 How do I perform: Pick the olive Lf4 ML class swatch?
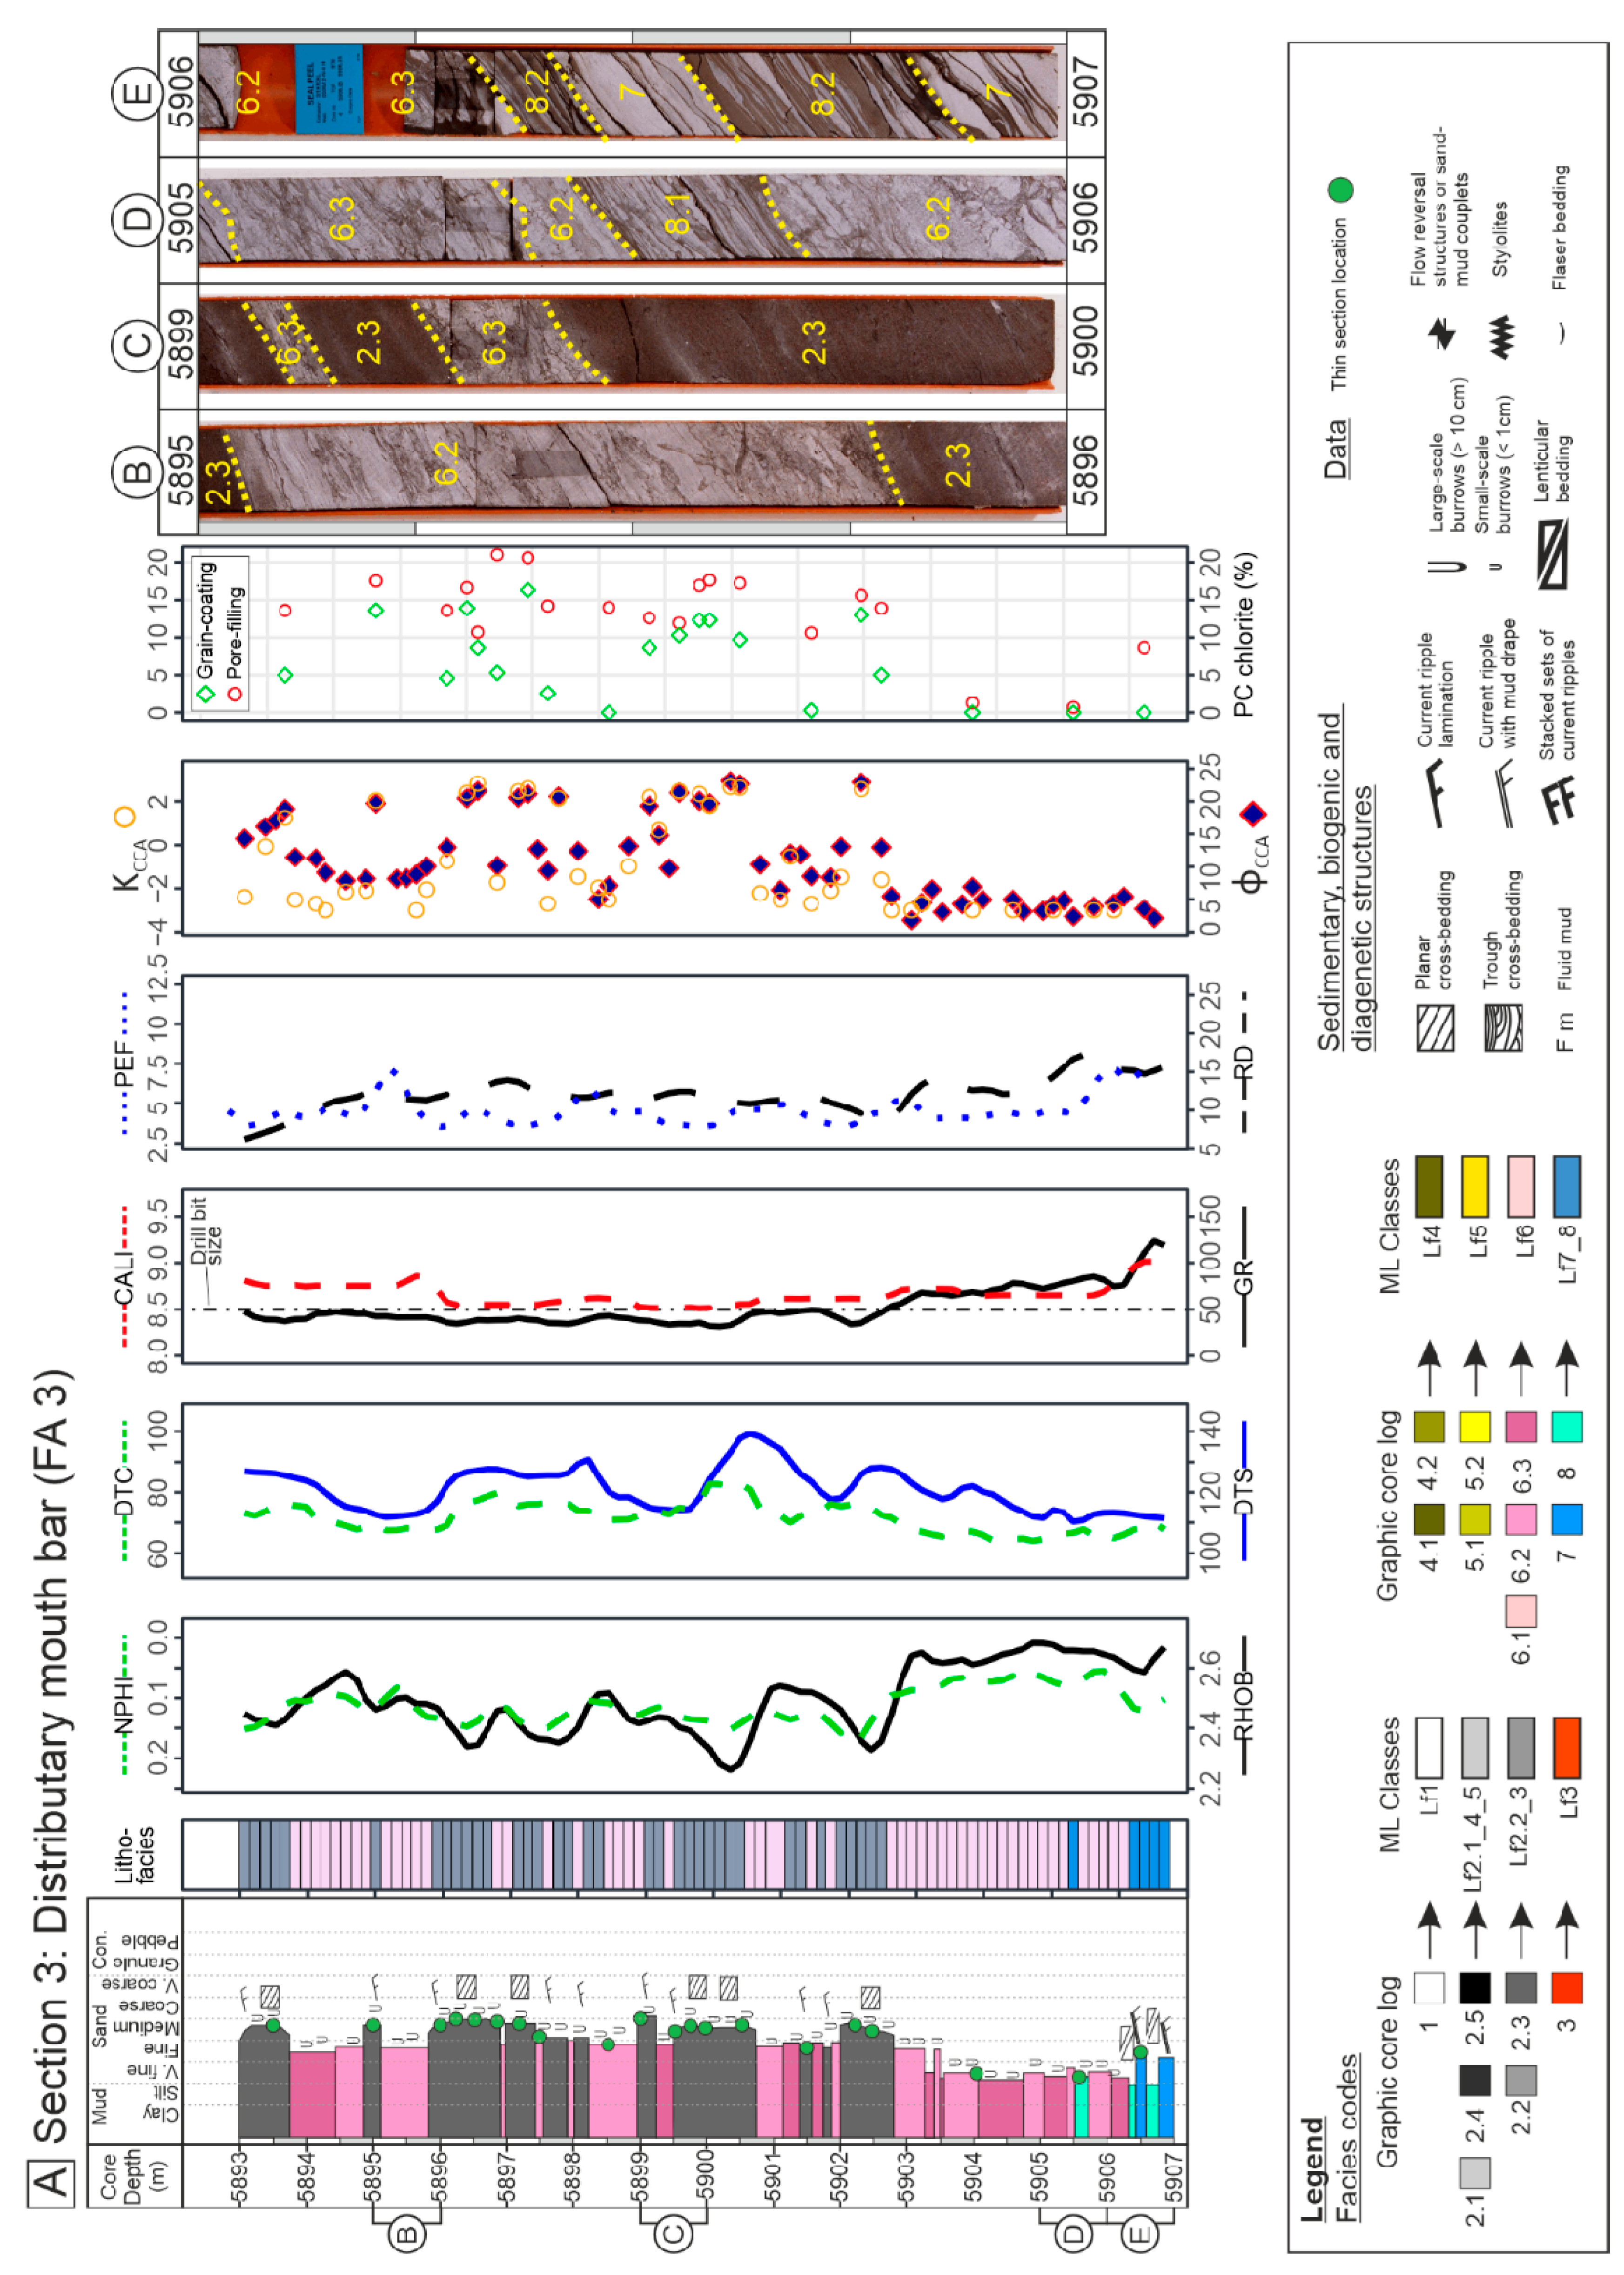(x=1429, y=1186)
